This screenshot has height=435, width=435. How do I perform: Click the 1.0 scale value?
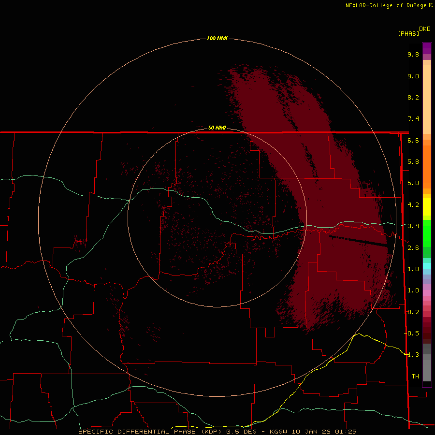click(413, 290)
